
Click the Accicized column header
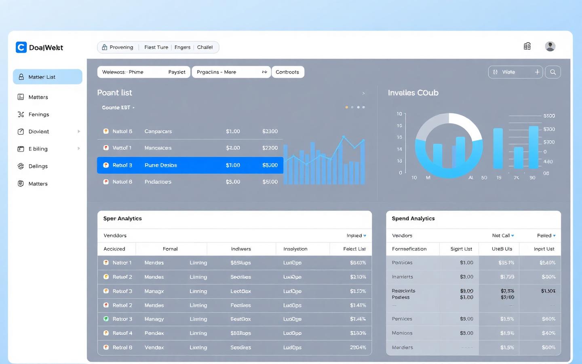click(114, 249)
